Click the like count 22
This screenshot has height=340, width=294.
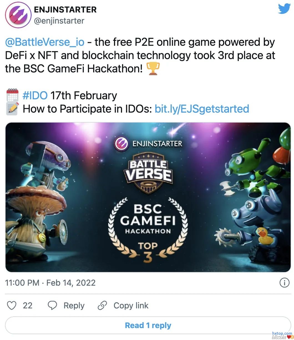click(28, 305)
